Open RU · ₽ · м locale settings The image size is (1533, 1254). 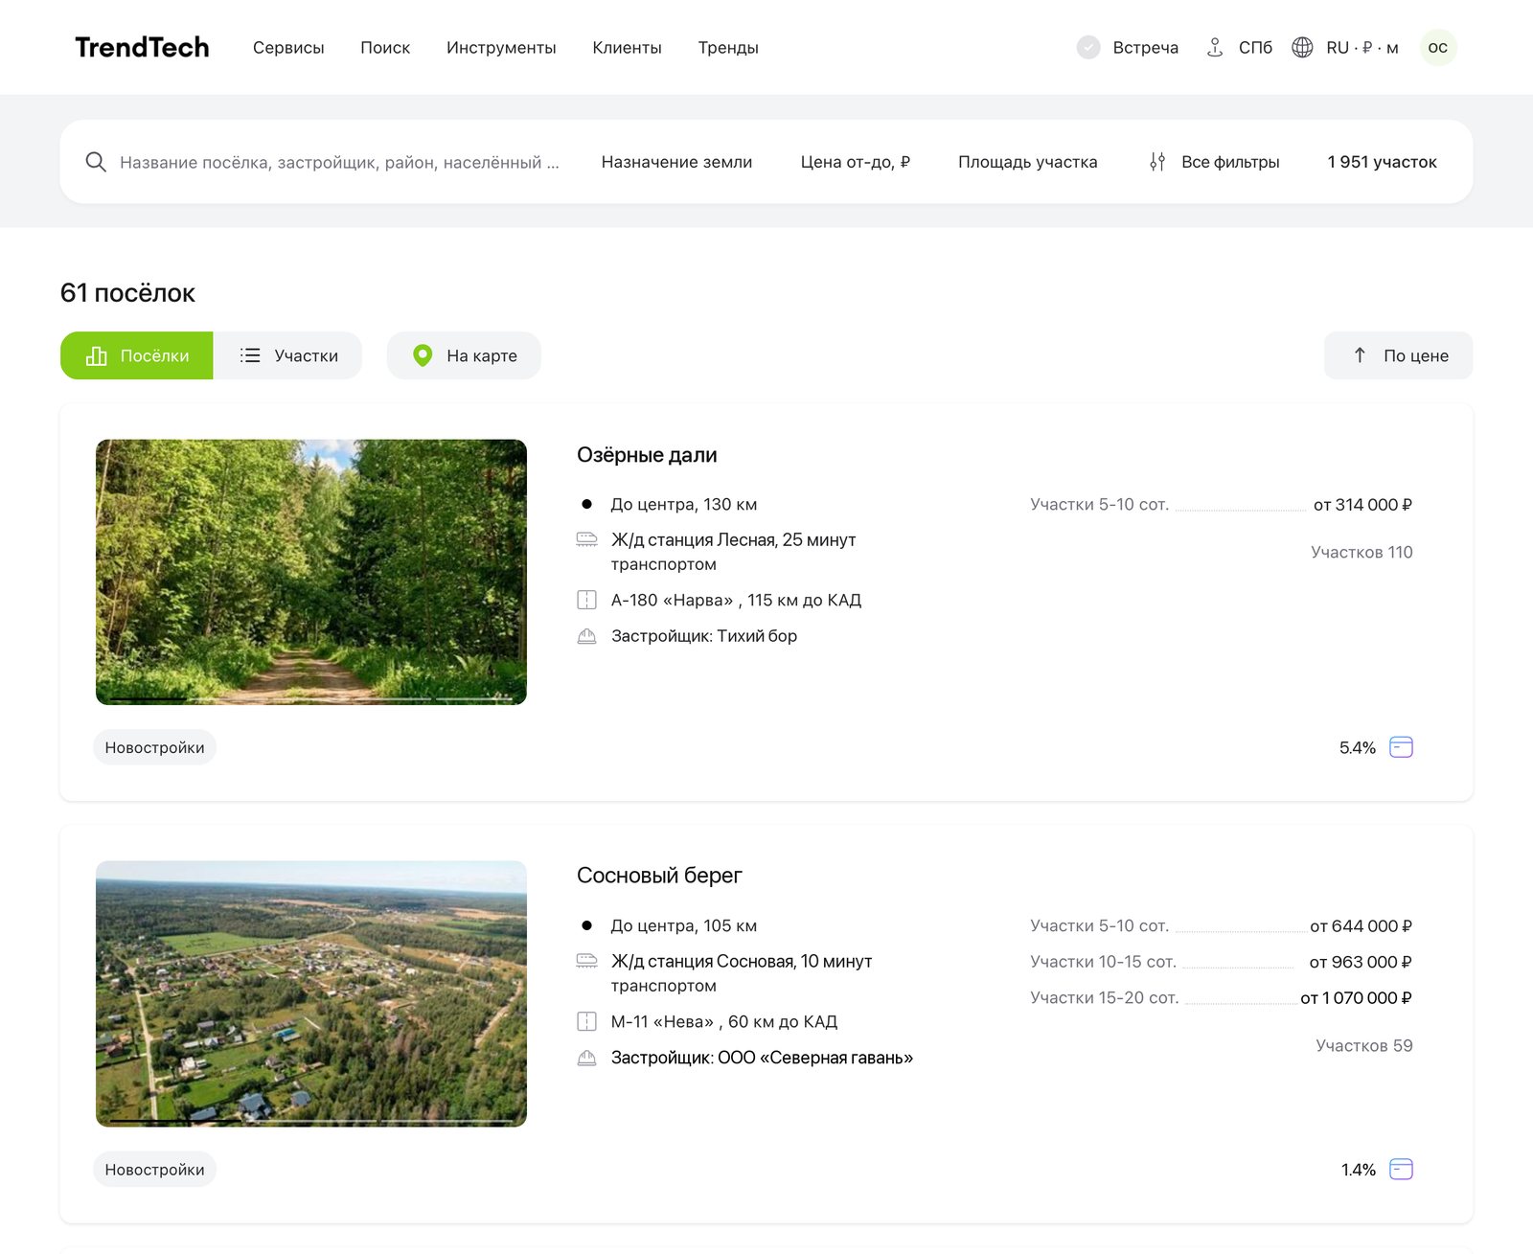click(x=1362, y=48)
